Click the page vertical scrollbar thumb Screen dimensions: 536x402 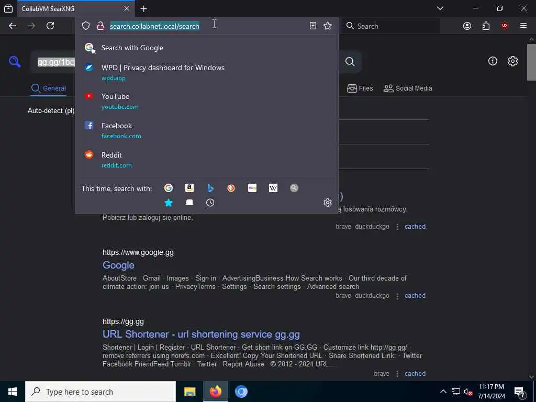point(531,62)
